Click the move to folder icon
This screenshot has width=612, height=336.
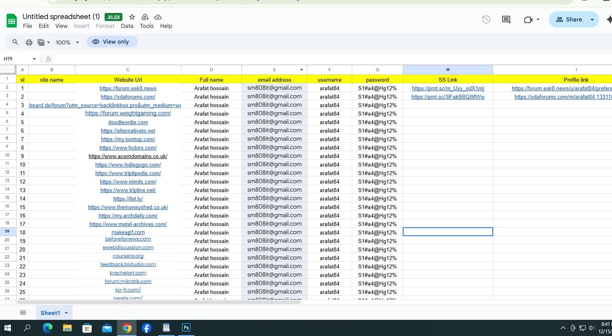pos(145,17)
